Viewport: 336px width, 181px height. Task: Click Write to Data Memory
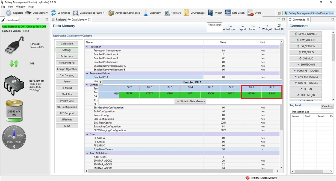191,101
